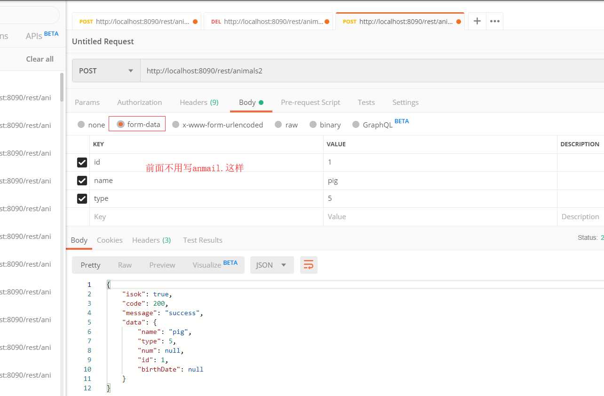This screenshot has height=396, width=604.
Task: Click the value cell containing 5
Action: click(440, 198)
